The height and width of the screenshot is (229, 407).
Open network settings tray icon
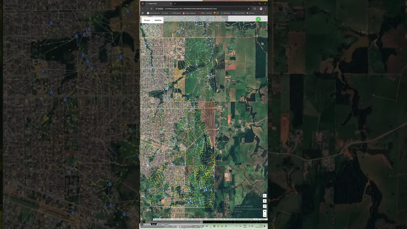tap(249, 226)
